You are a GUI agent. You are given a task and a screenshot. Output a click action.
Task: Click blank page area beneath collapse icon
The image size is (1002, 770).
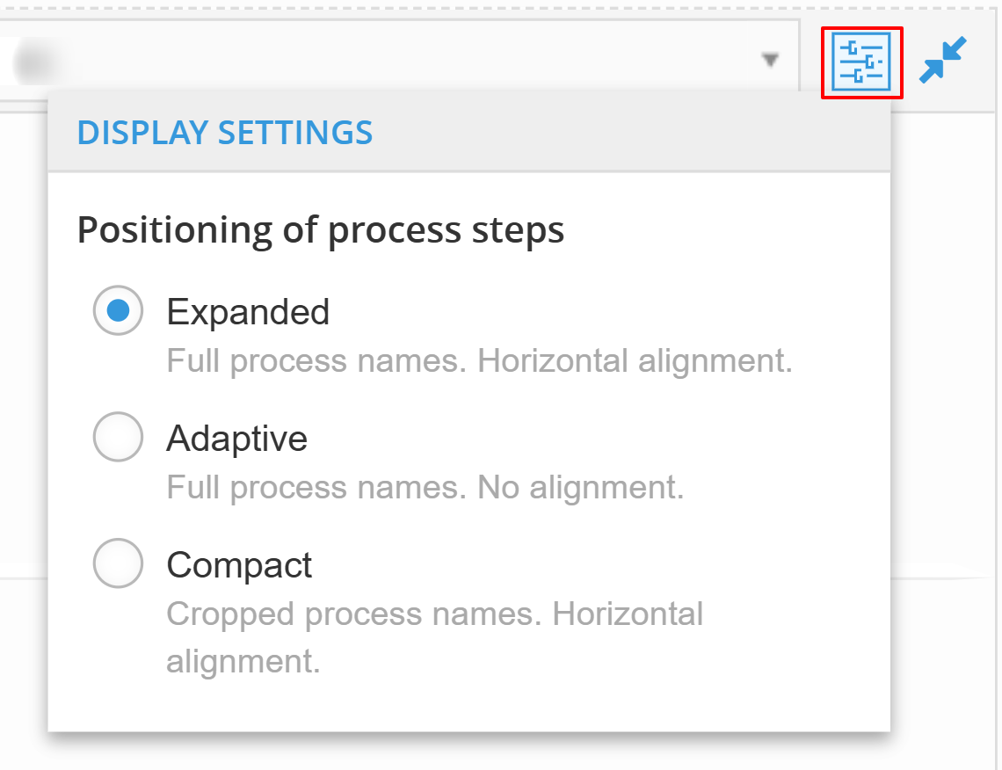(x=942, y=345)
